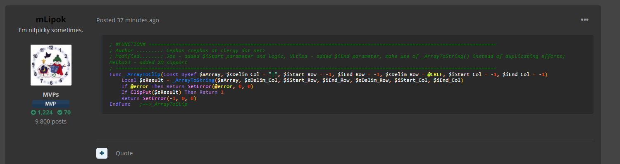Open the post options ellipsis menu
The height and width of the screenshot is (164, 620).
click(x=584, y=19)
